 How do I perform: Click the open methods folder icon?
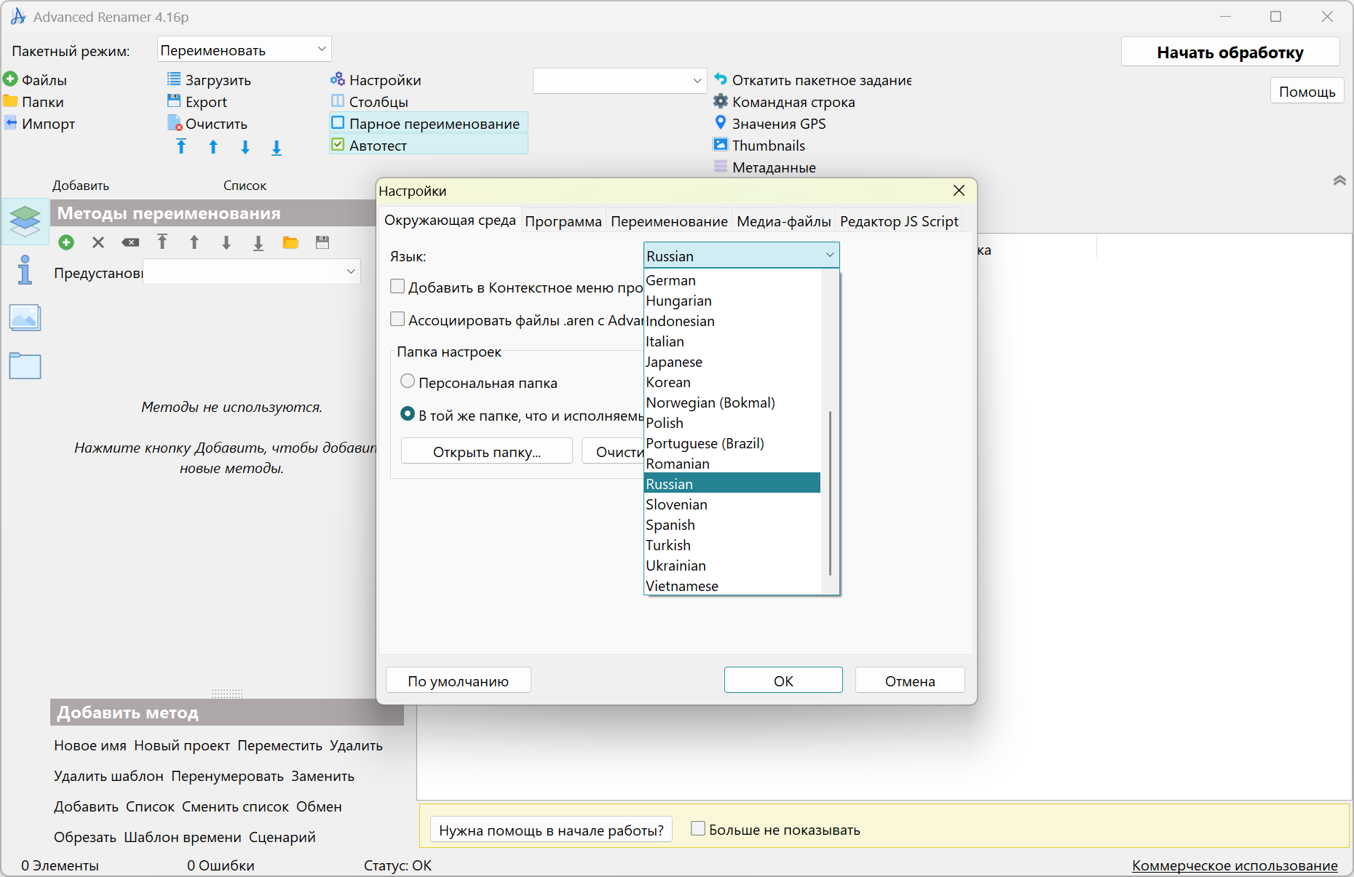[290, 242]
